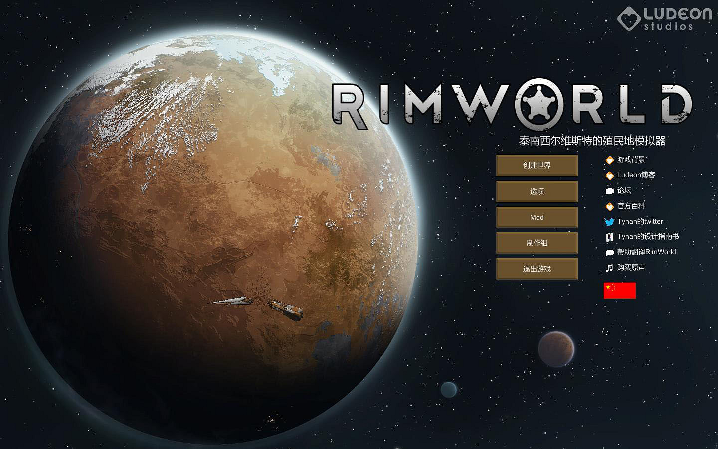The image size is (718, 449).
Task: Open the 论坛 forum link text
Action: tap(624, 191)
